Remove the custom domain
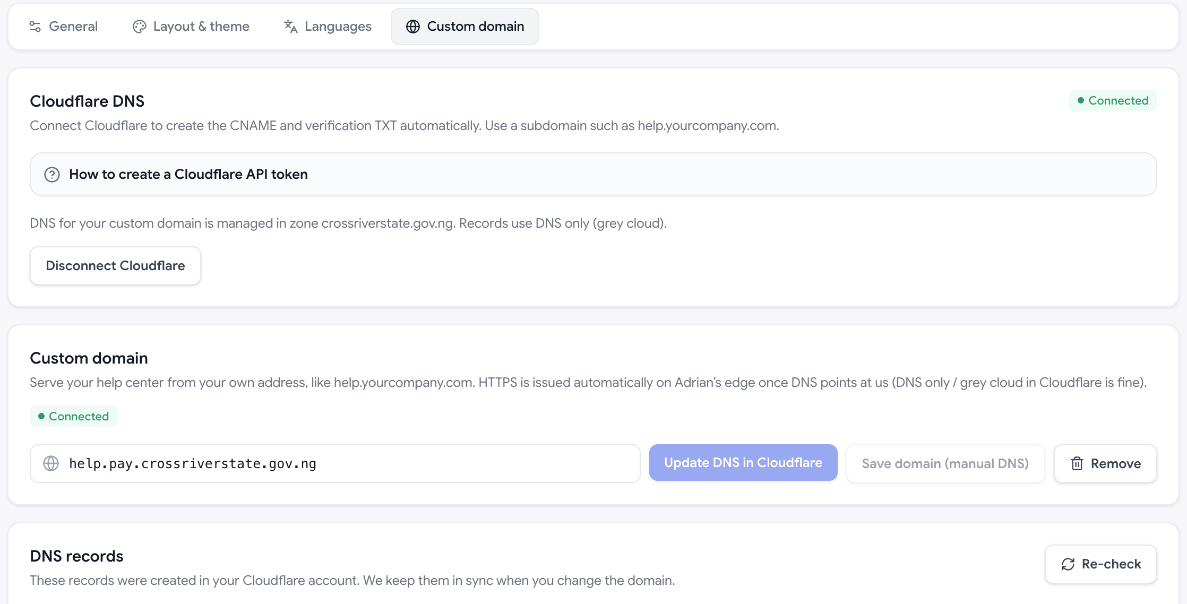This screenshot has height=604, width=1187. click(x=1105, y=463)
